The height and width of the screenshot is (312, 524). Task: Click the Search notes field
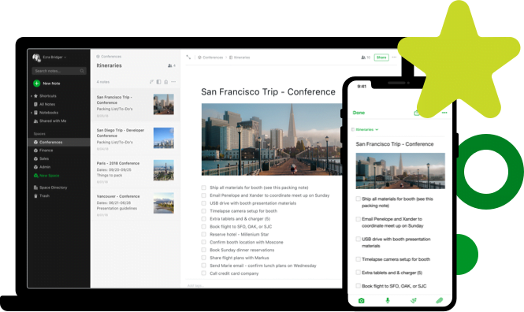point(59,71)
